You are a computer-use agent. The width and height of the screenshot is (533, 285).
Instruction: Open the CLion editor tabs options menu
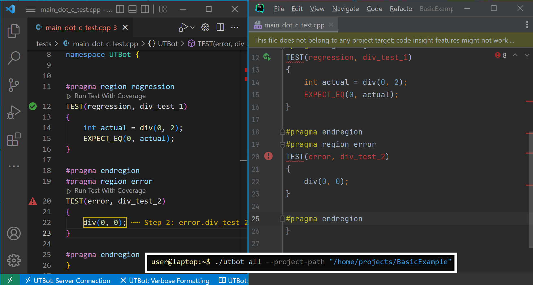(527, 25)
